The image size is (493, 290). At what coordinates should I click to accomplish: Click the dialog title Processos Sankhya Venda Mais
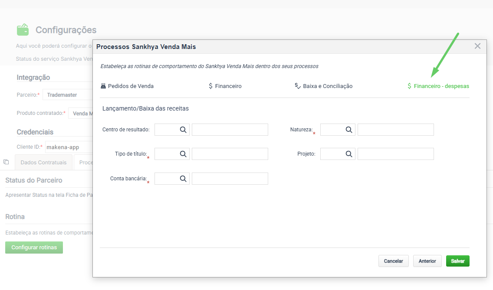pos(146,47)
